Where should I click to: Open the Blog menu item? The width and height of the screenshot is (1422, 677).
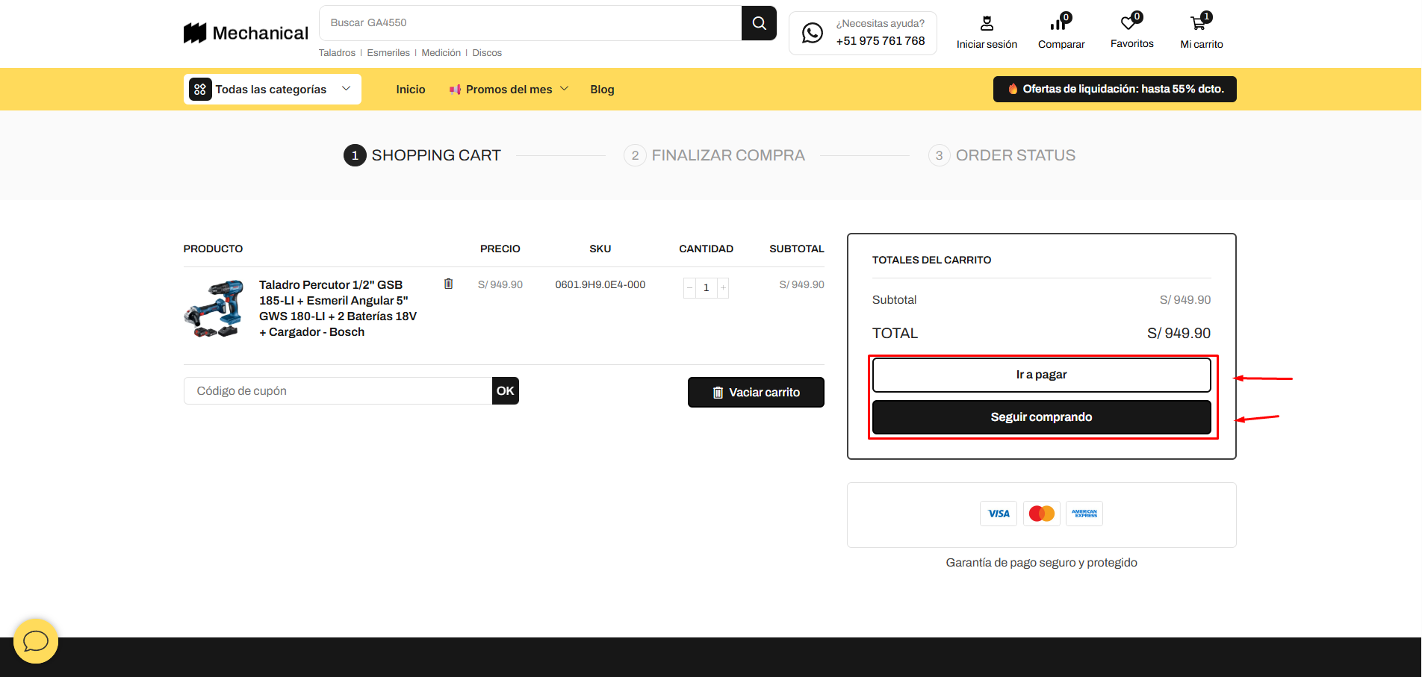(602, 90)
